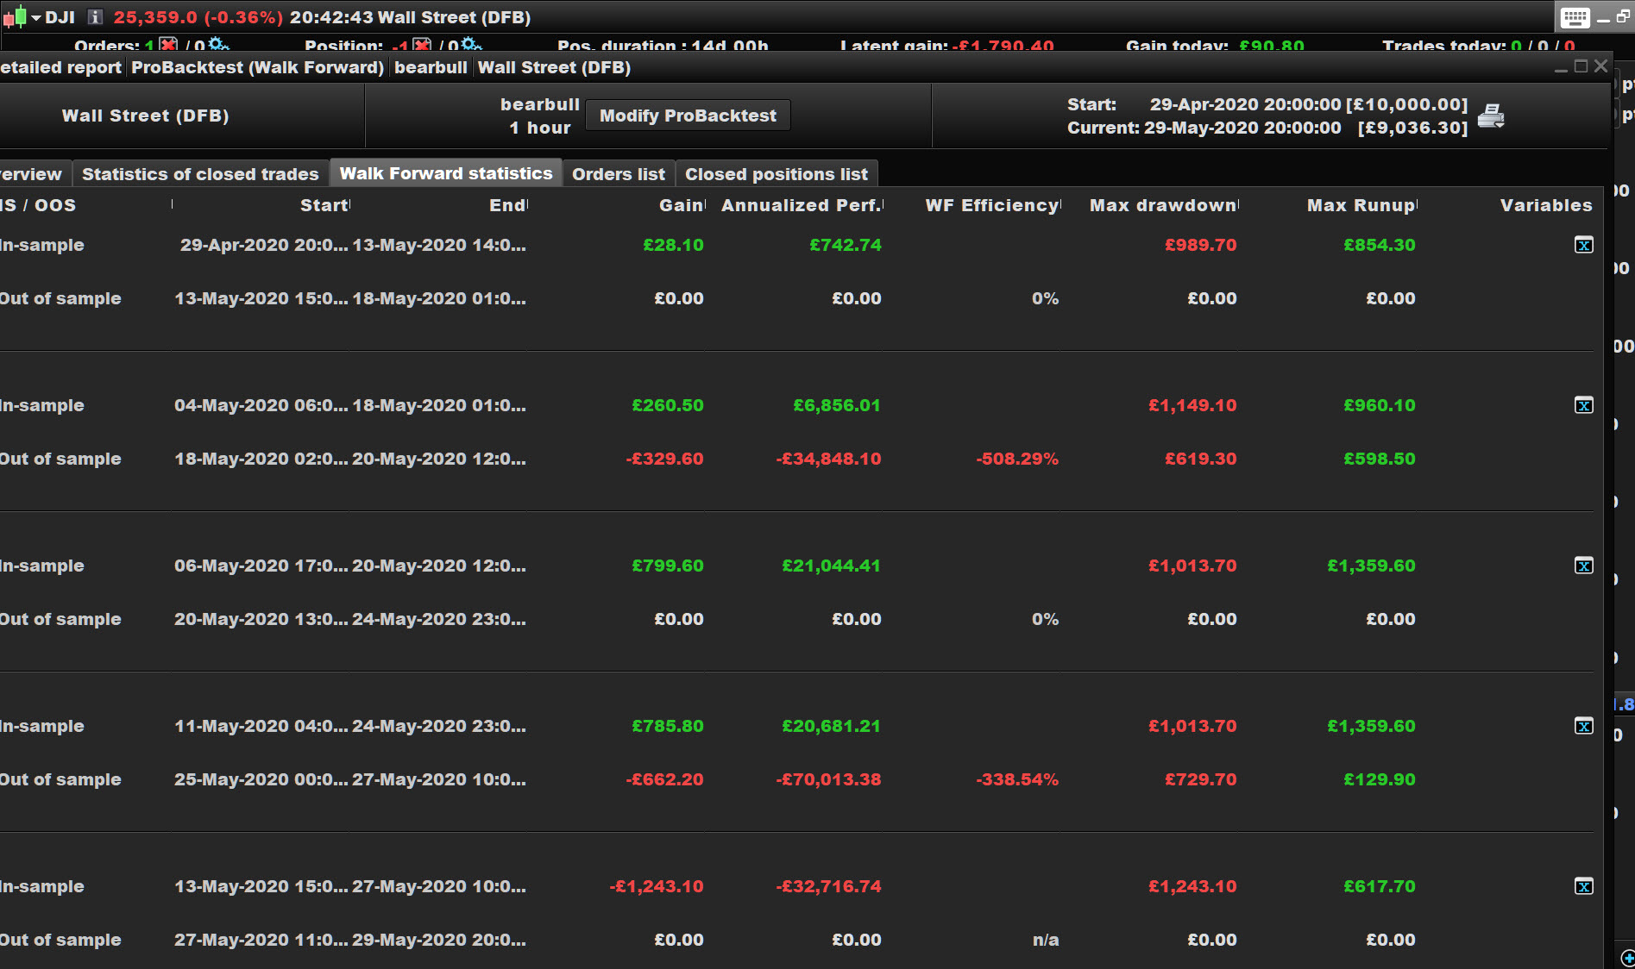Click the annualized performance -£70,013.38

[x=828, y=779]
